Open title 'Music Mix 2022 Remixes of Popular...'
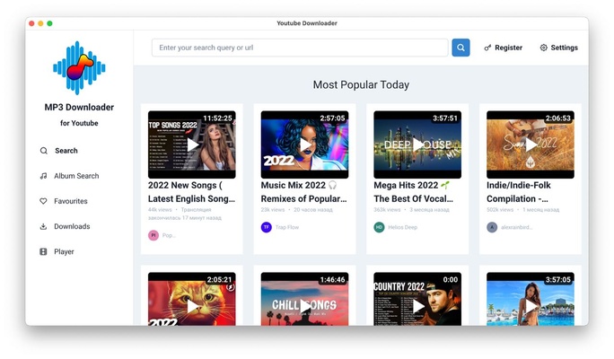Image resolution: width=614 pixels, height=359 pixels. pyautogui.click(x=304, y=192)
